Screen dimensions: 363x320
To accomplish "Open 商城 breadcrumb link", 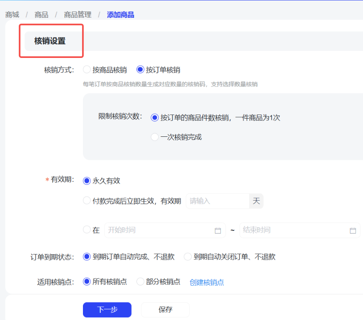I will [x=12, y=15].
